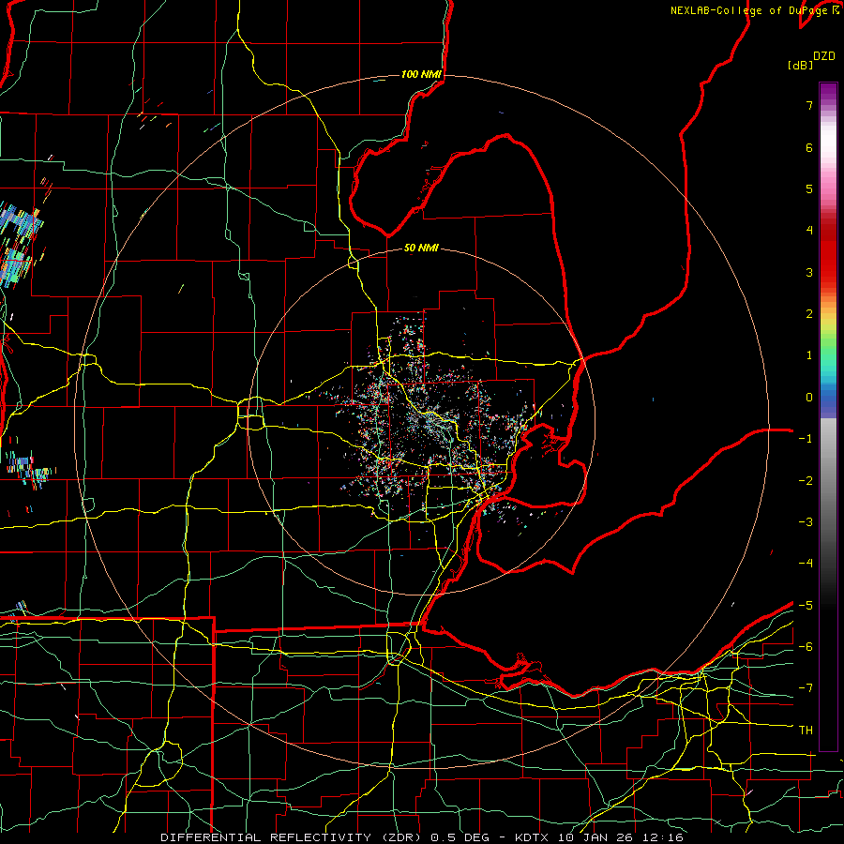Click the 6 value on the ZDR scale
844x844 pixels.
(x=809, y=147)
